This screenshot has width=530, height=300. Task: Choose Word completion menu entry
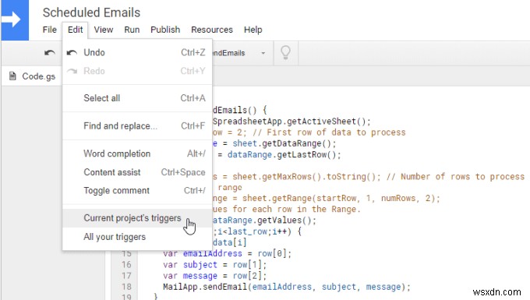[137, 154]
